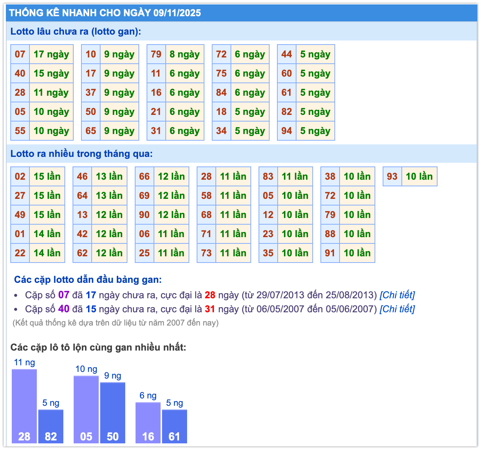Image resolution: width=481 pixels, height=450 pixels.
Task: Click lotto 93 with 10 lần
Action: [x=392, y=177]
